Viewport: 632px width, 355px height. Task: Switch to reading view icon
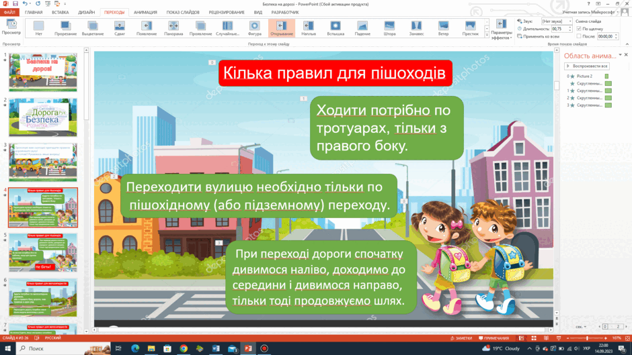(546, 338)
